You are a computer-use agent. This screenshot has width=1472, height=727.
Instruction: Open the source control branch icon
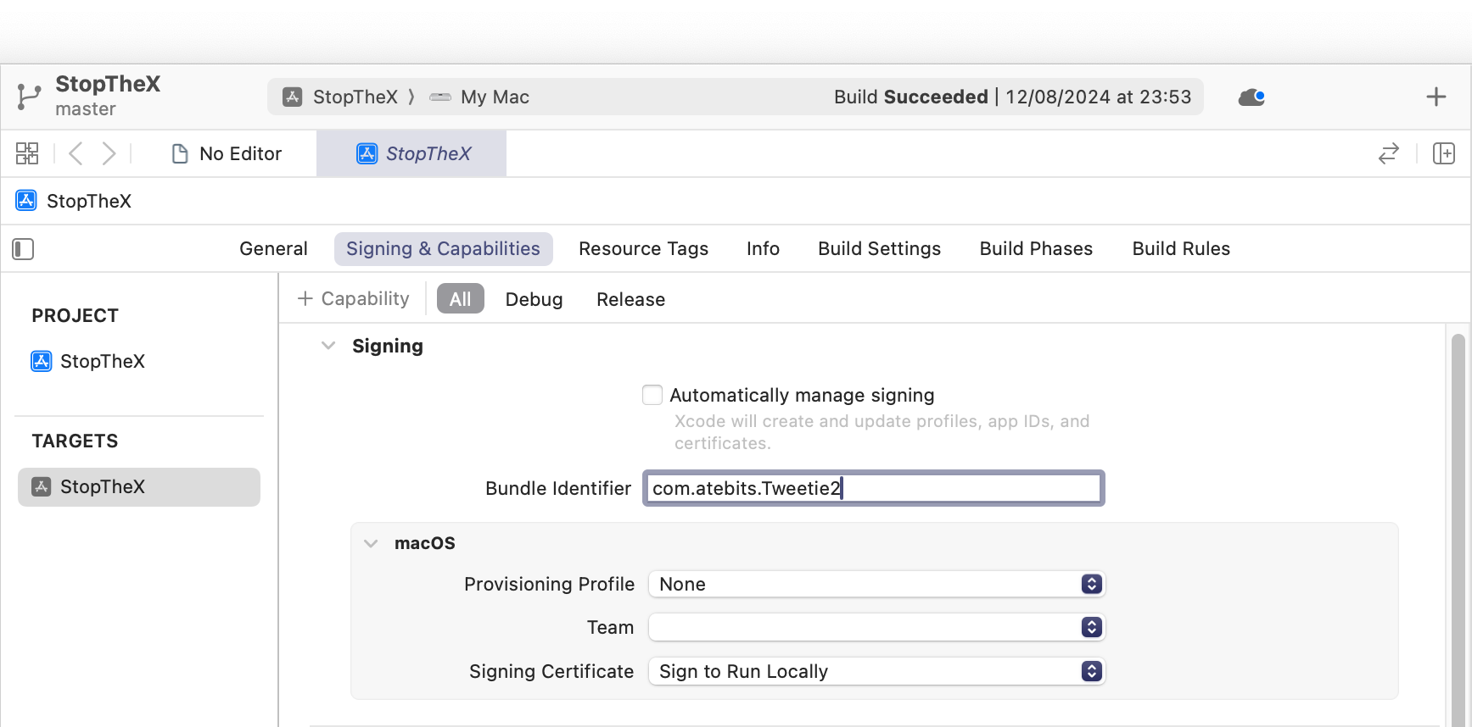pos(29,97)
